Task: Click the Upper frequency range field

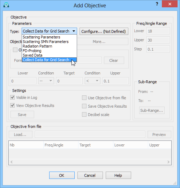Action: pos(158,40)
